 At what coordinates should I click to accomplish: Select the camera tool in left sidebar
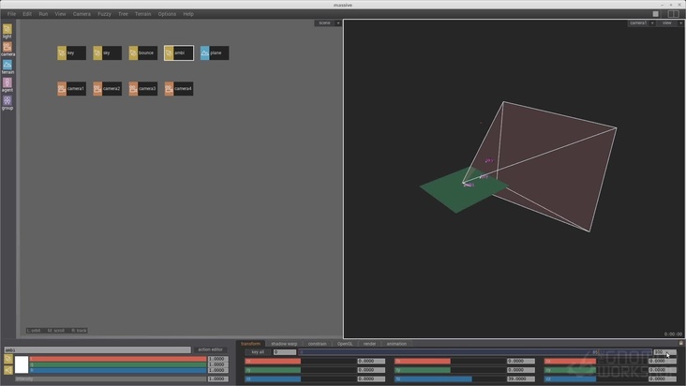(x=7, y=48)
